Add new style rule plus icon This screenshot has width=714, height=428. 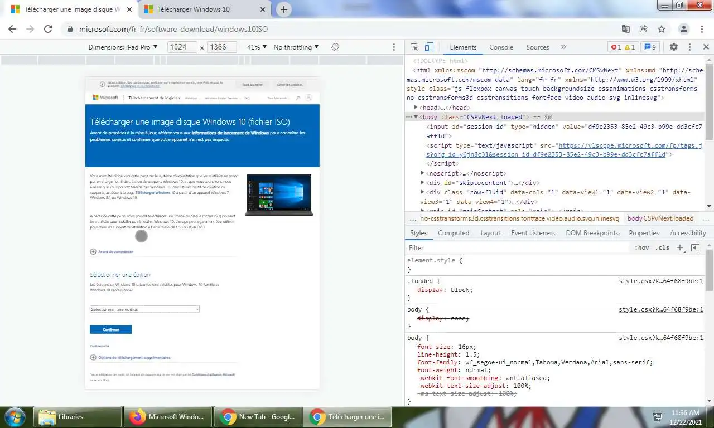tap(680, 248)
